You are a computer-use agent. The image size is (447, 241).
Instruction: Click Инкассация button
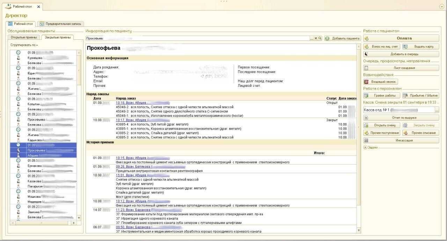pos(401,141)
